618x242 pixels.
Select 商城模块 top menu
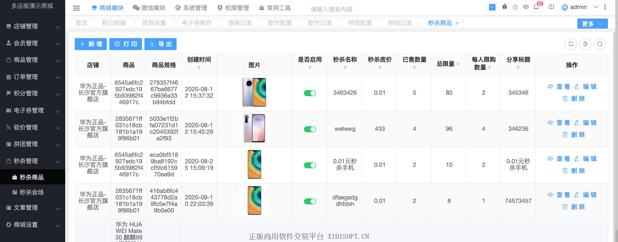click(108, 8)
